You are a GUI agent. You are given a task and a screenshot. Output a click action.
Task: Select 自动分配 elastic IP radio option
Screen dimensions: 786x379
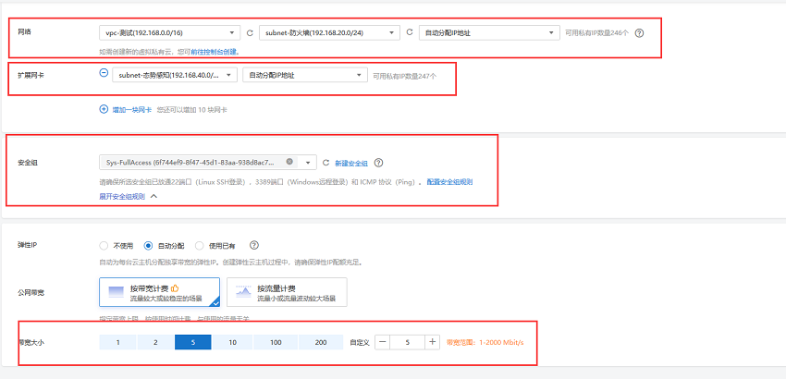coord(149,246)
